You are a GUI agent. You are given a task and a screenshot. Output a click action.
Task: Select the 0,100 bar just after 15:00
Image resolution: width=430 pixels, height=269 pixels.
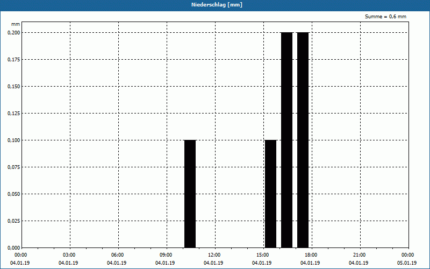pos(271,194)
